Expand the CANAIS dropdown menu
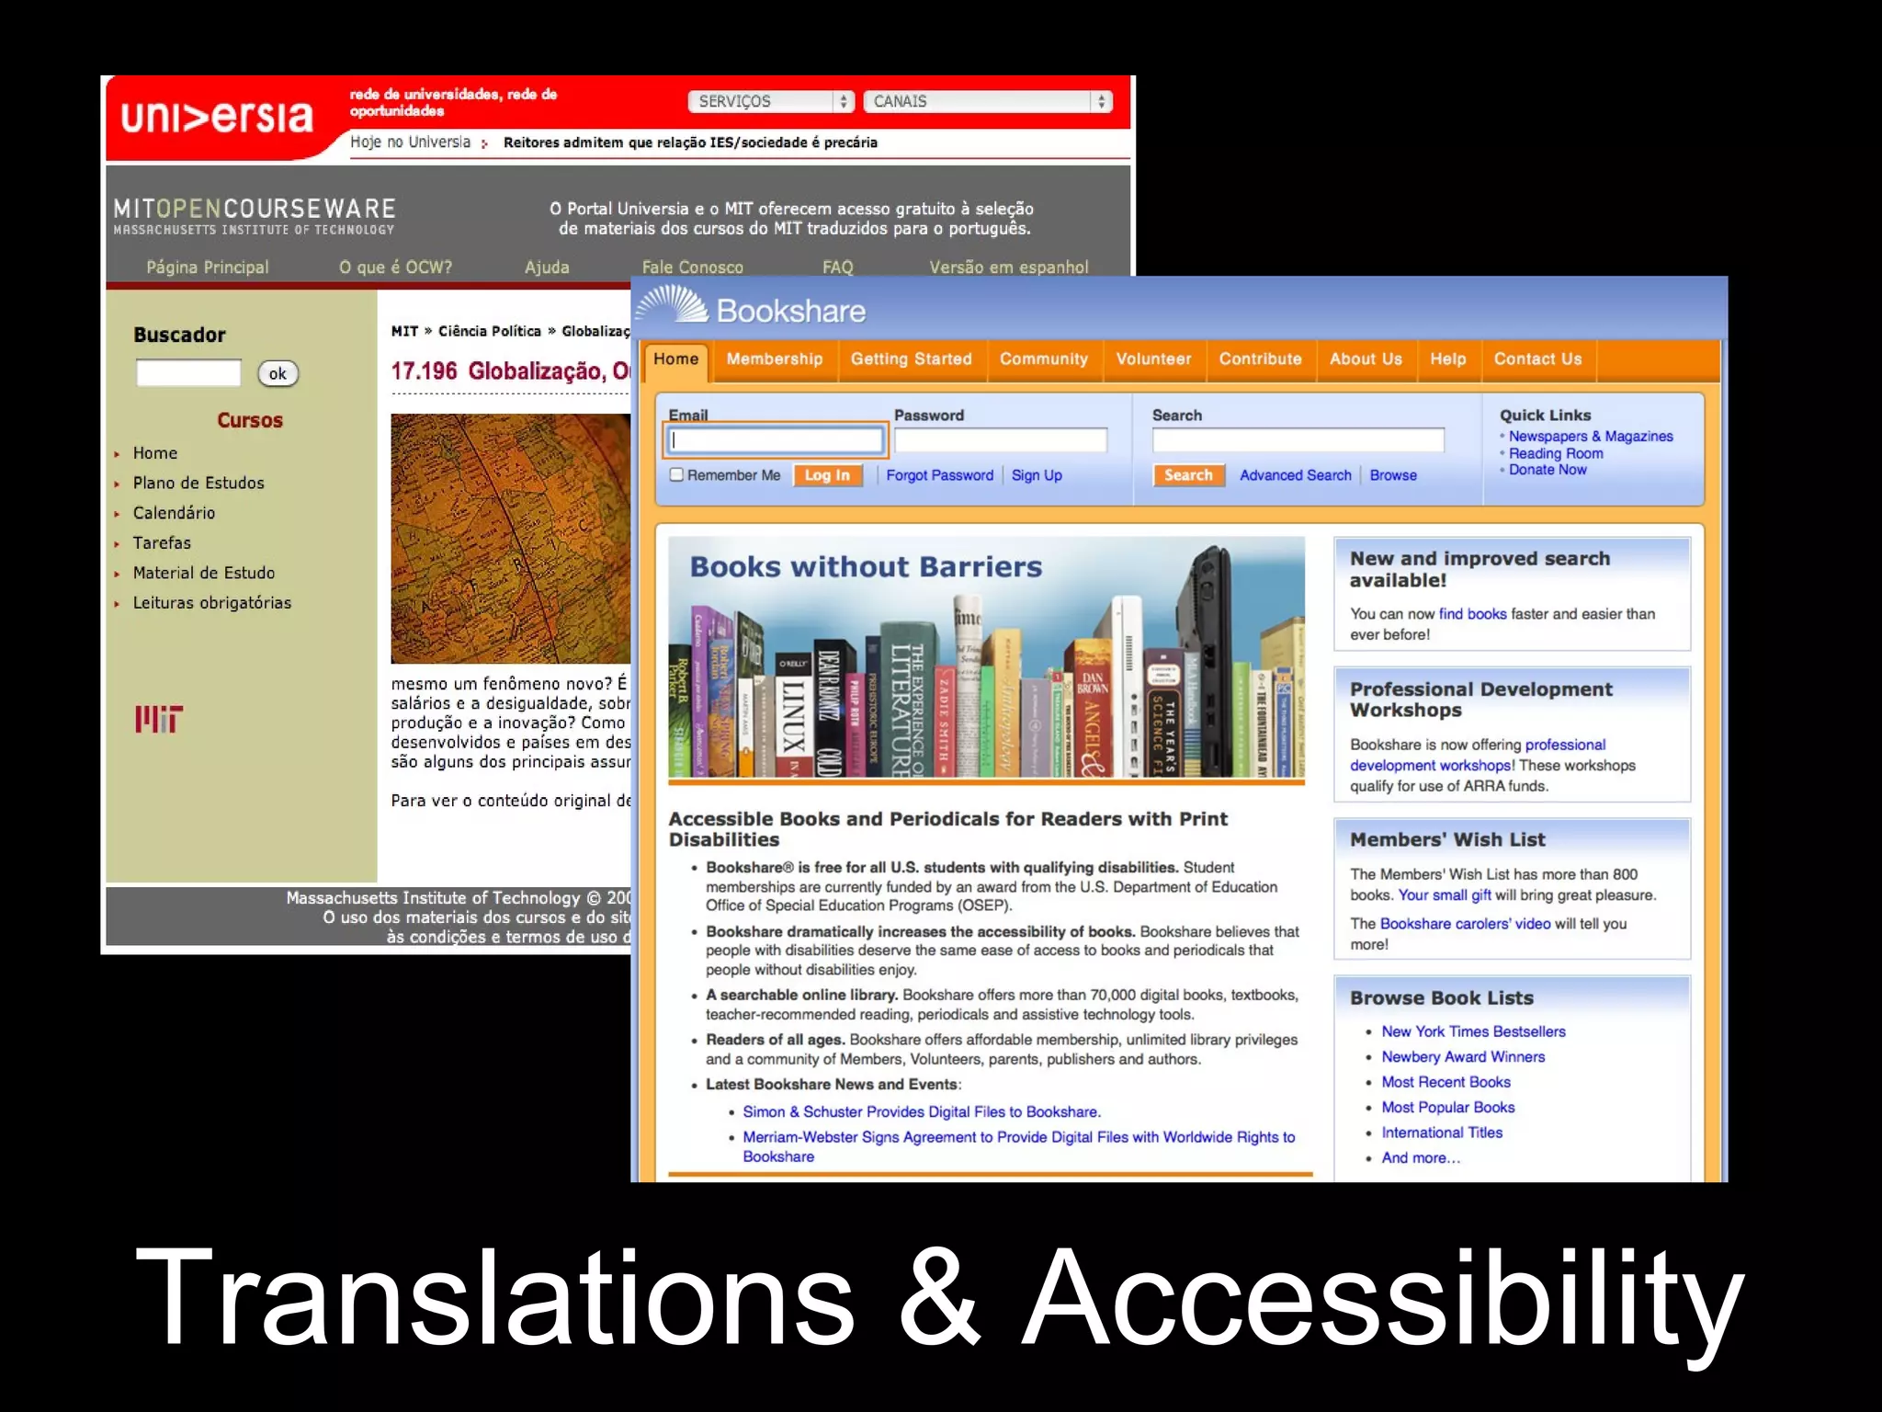The image size is (1882, 1412). tap(987, 101)
